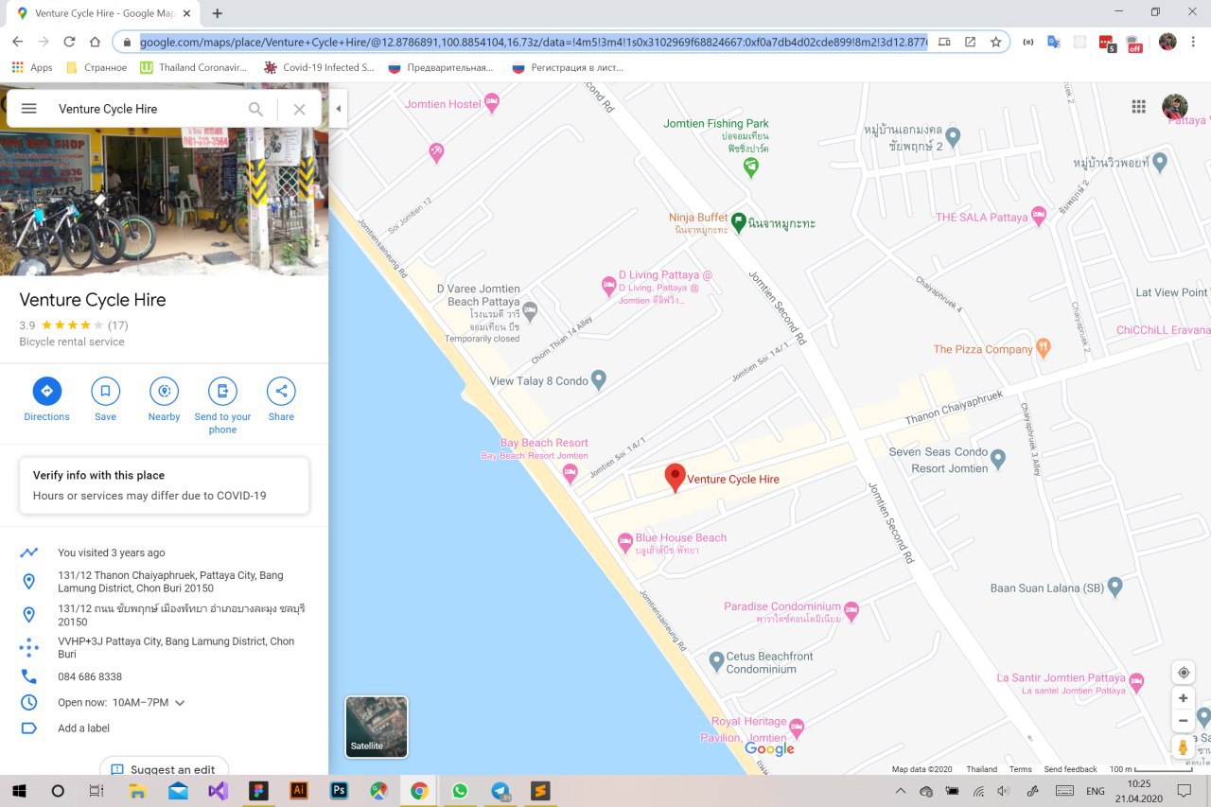Expand opening hours dropdown arrow
The height and width of the screenshot is (807, 1211).
(x=180, y=703)
